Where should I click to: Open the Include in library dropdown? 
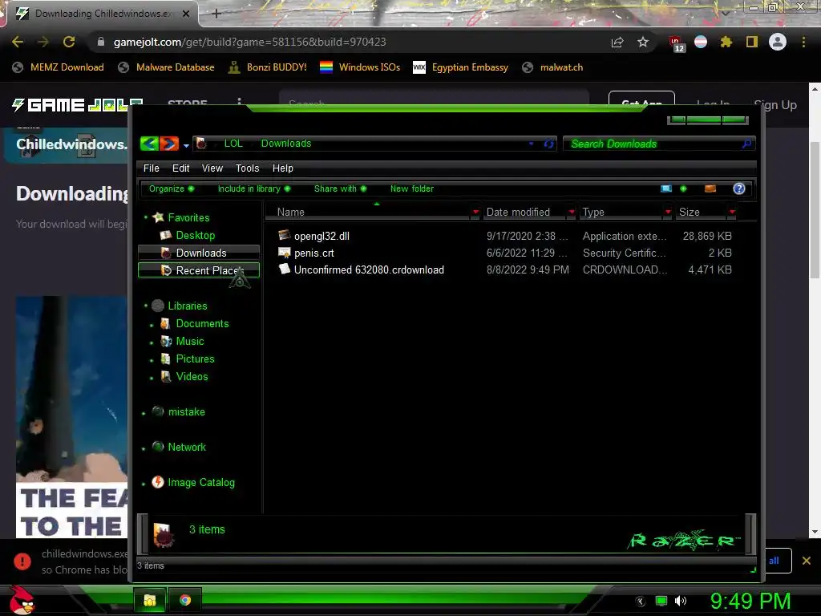coord(254,188)
